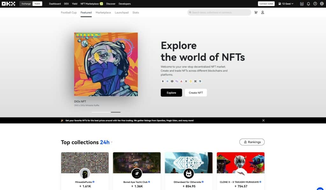Click the search input field

[220, 12]
